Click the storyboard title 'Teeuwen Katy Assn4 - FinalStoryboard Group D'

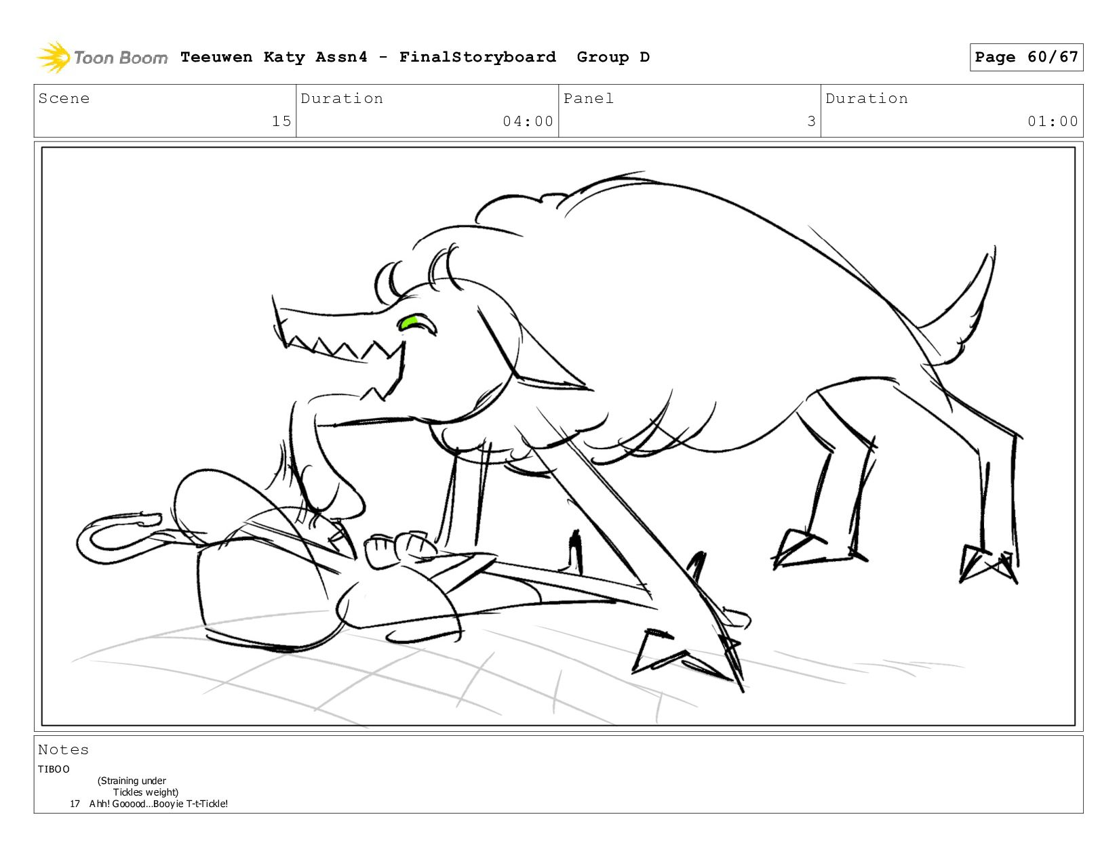[415, 57]
